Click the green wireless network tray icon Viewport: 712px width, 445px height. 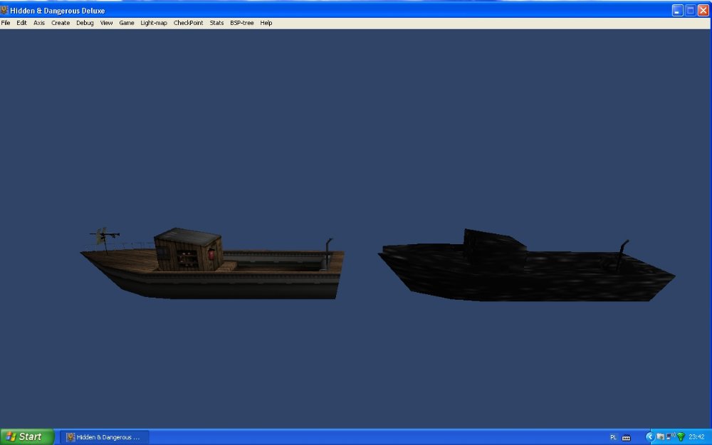point(681,437)
